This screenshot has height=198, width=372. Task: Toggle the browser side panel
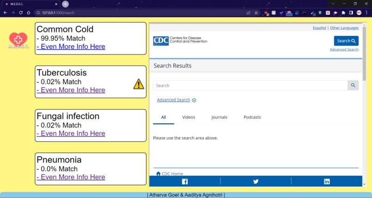[x=351, y=13]
